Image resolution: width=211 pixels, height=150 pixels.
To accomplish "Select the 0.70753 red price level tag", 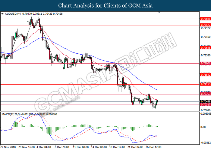I will click(x=205, y=94).
